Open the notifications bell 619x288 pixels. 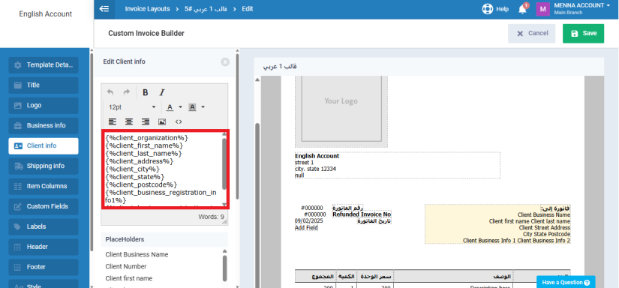pyautogui.click(x=522, y=9)
